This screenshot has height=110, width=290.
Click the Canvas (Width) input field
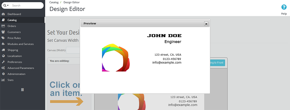coord(73,50)
